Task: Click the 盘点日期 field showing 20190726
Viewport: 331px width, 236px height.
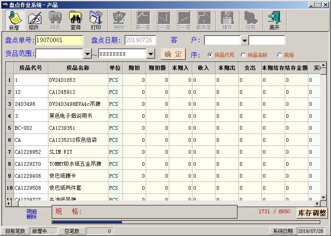Action: [140, 40]
